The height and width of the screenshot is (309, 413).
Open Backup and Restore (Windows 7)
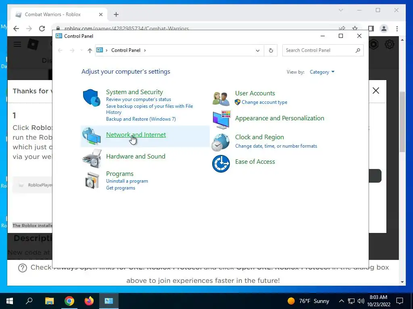pyautogui.click(x=141, y=119)
